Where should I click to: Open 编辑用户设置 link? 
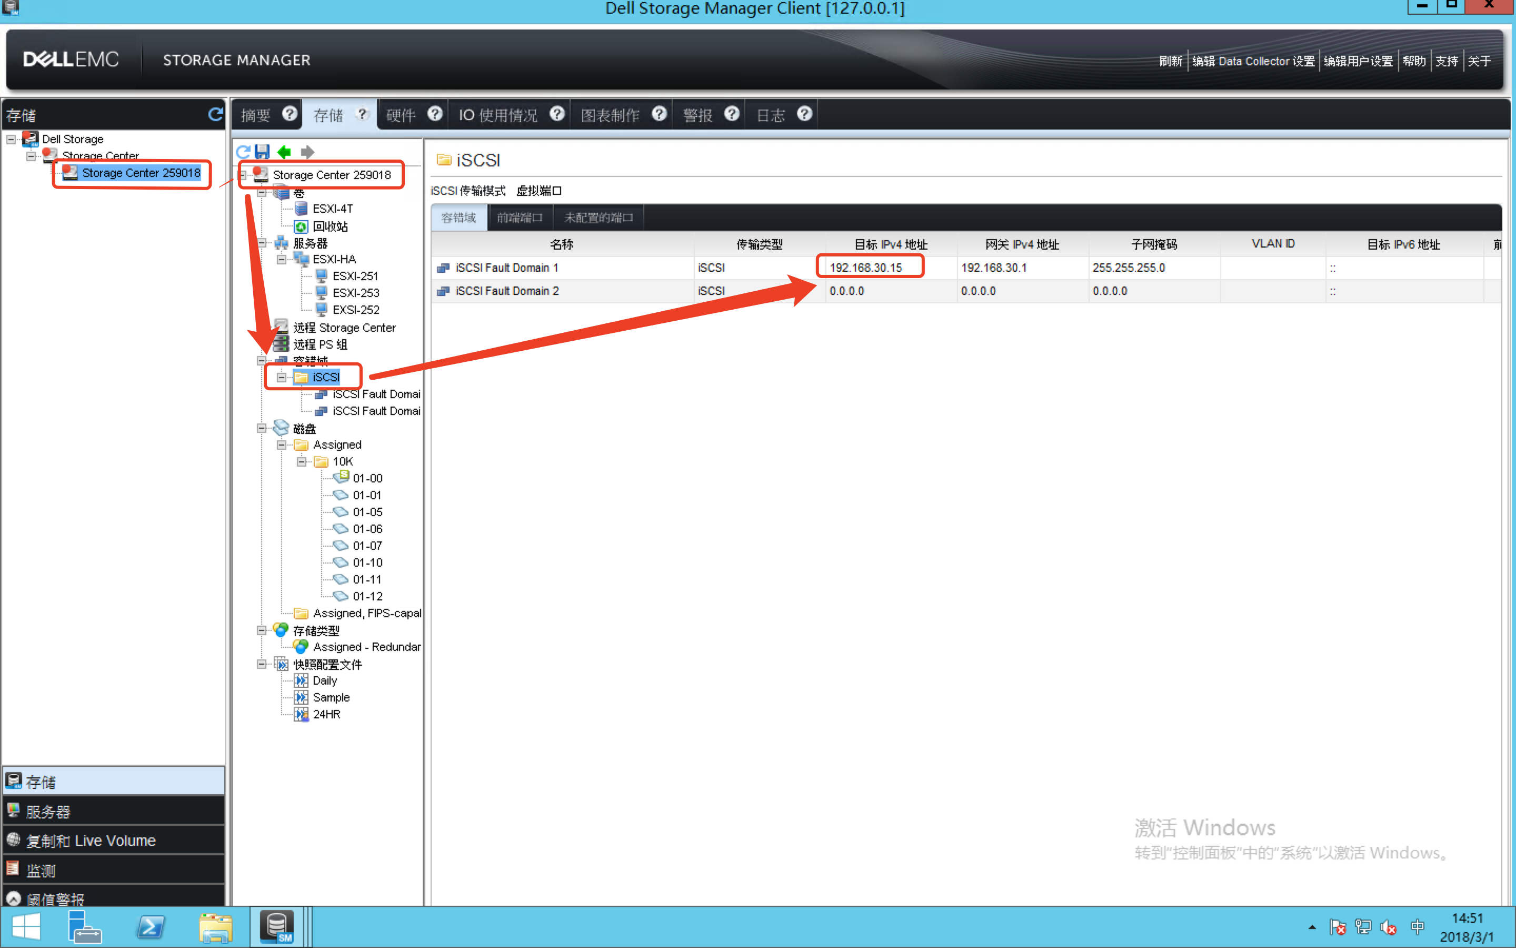point(1358,61)
